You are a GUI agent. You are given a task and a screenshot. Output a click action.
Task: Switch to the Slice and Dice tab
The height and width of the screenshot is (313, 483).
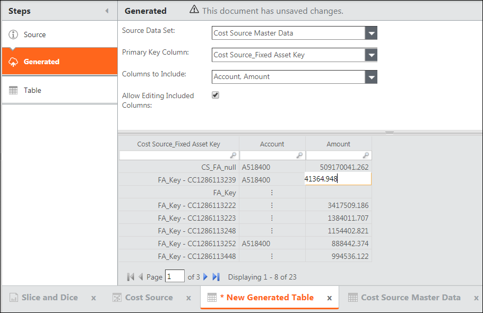[x=49, y=298]
